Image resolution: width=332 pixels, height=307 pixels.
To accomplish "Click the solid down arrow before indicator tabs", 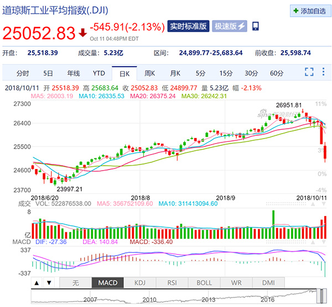I will click(x=49, y=283).
